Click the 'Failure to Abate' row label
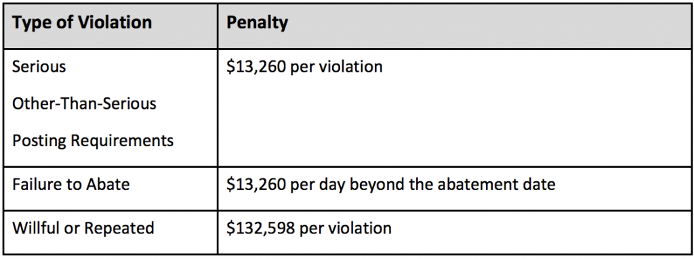The height and width of the screenshot is (259, 694). pos(70,184)
